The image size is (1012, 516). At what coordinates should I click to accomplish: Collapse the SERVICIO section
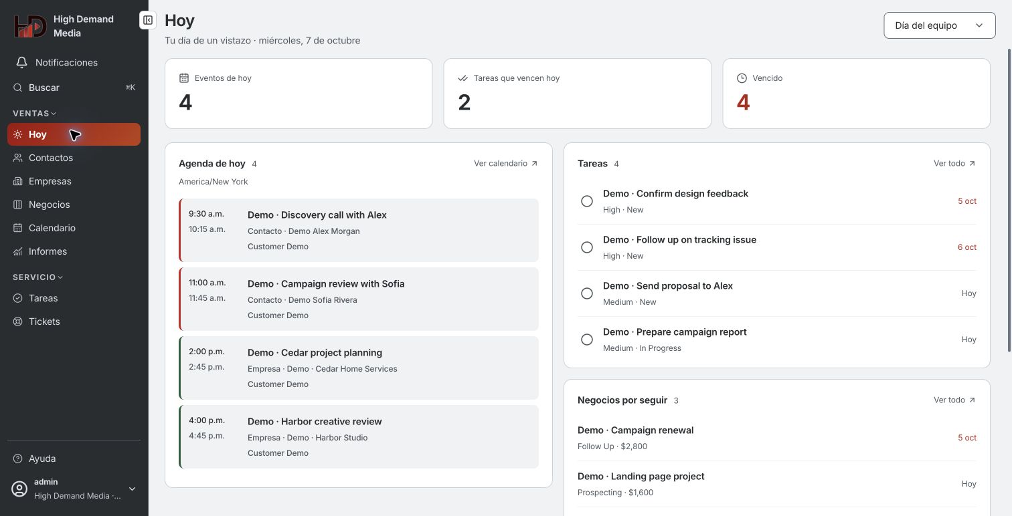(x=38, y=277)
